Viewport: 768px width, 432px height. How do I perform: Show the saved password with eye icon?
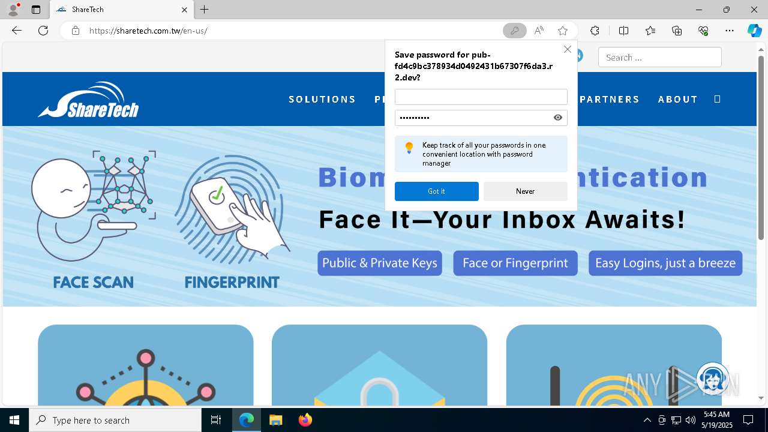[558, 118]
